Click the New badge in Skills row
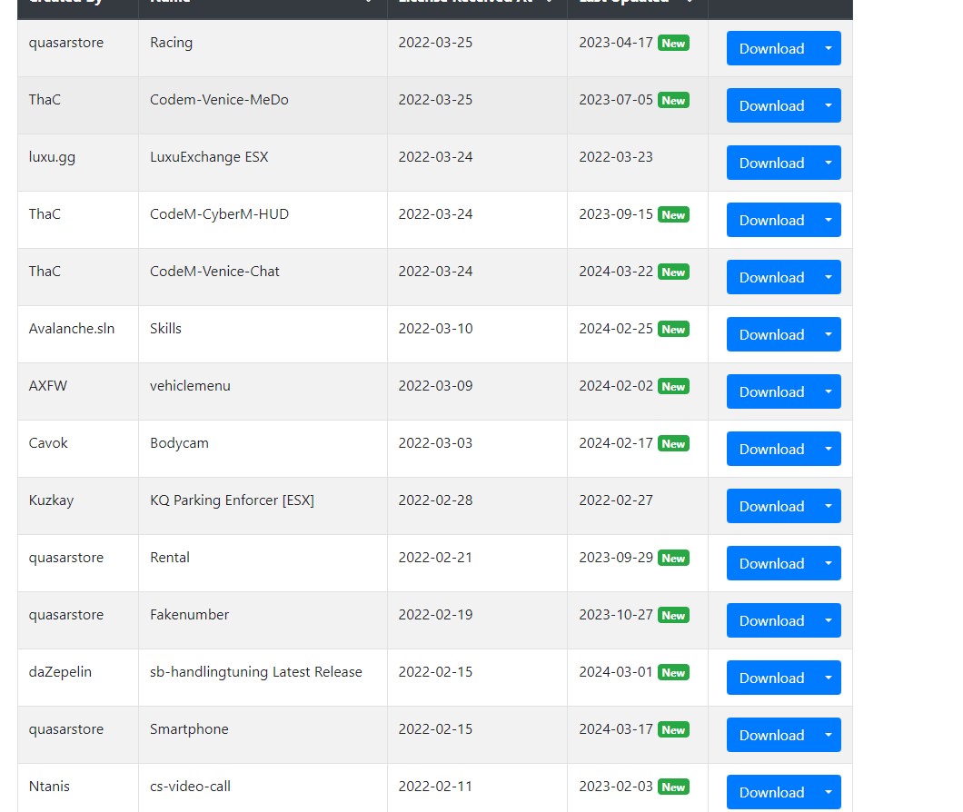This screenshot has width=963, height=812. pyautogui.click(x=673, y=329)
